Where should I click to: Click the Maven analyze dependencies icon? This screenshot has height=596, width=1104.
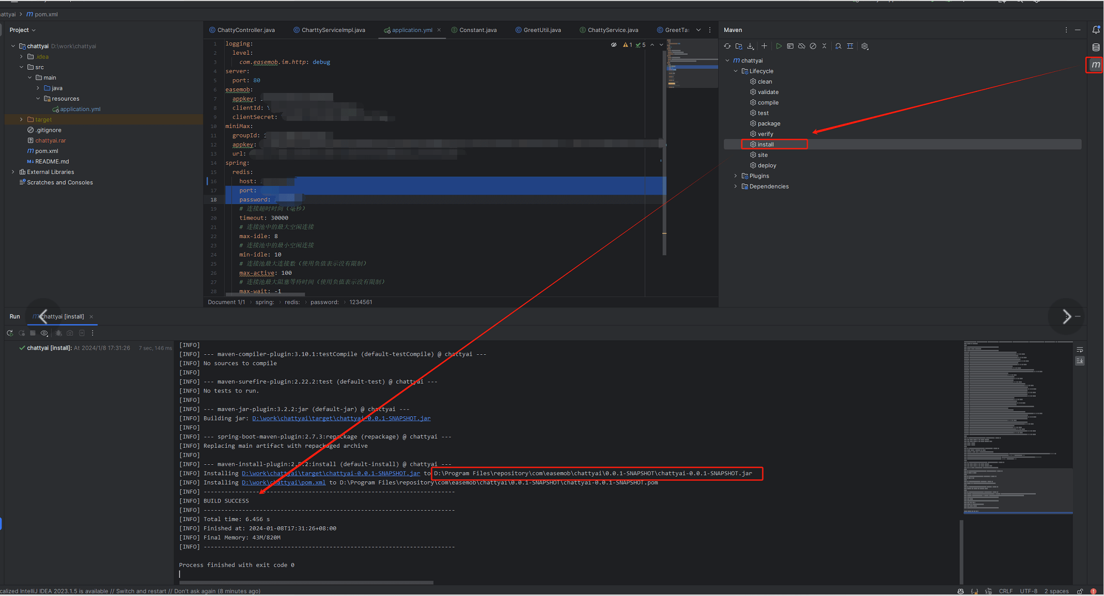click(838, 46)
